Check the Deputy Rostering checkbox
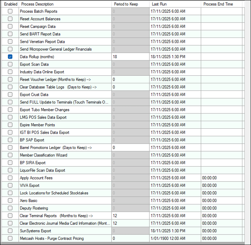251x245 pixels. pos(10,208)
